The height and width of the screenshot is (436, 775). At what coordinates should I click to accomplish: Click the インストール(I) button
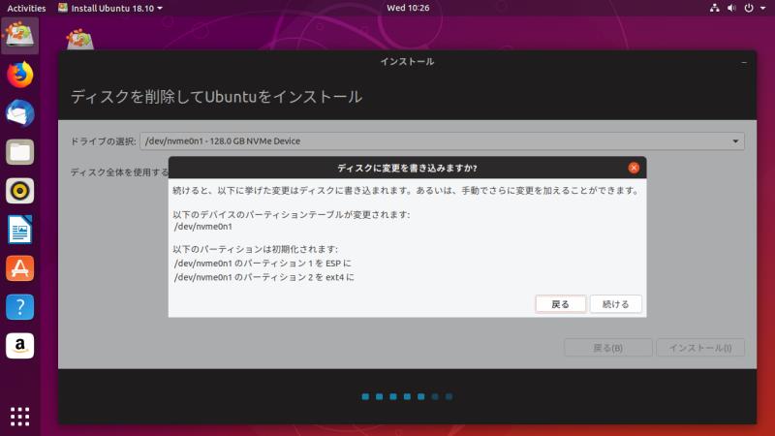(x=700, y=348)
